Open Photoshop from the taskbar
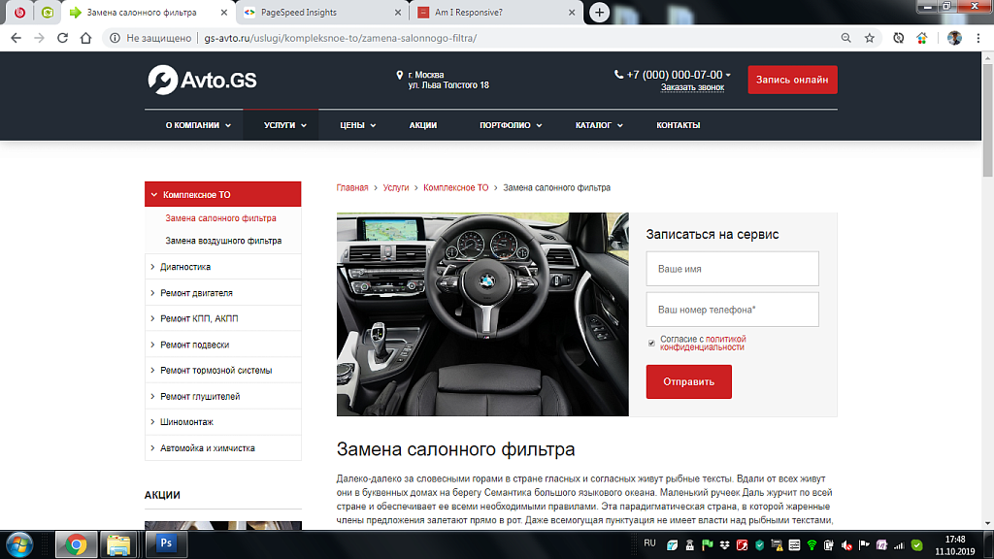 (x=165, y=544)
